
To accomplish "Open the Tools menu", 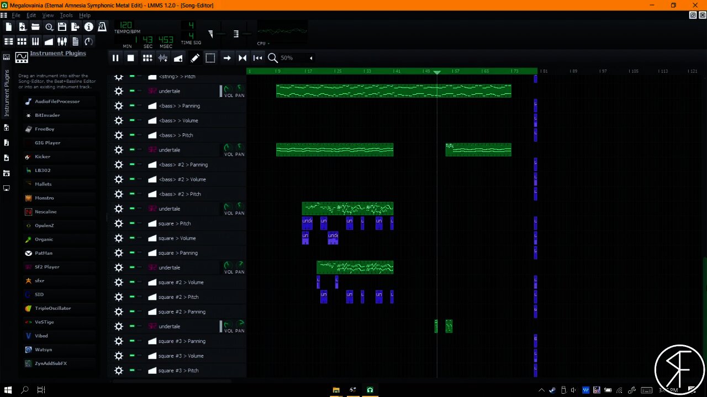I will 66,15.
